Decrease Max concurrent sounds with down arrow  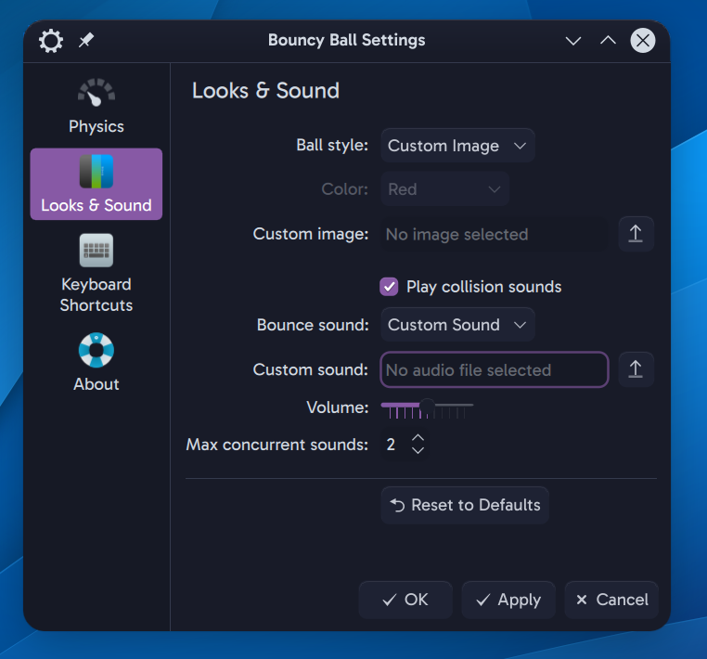coord(418,451)
